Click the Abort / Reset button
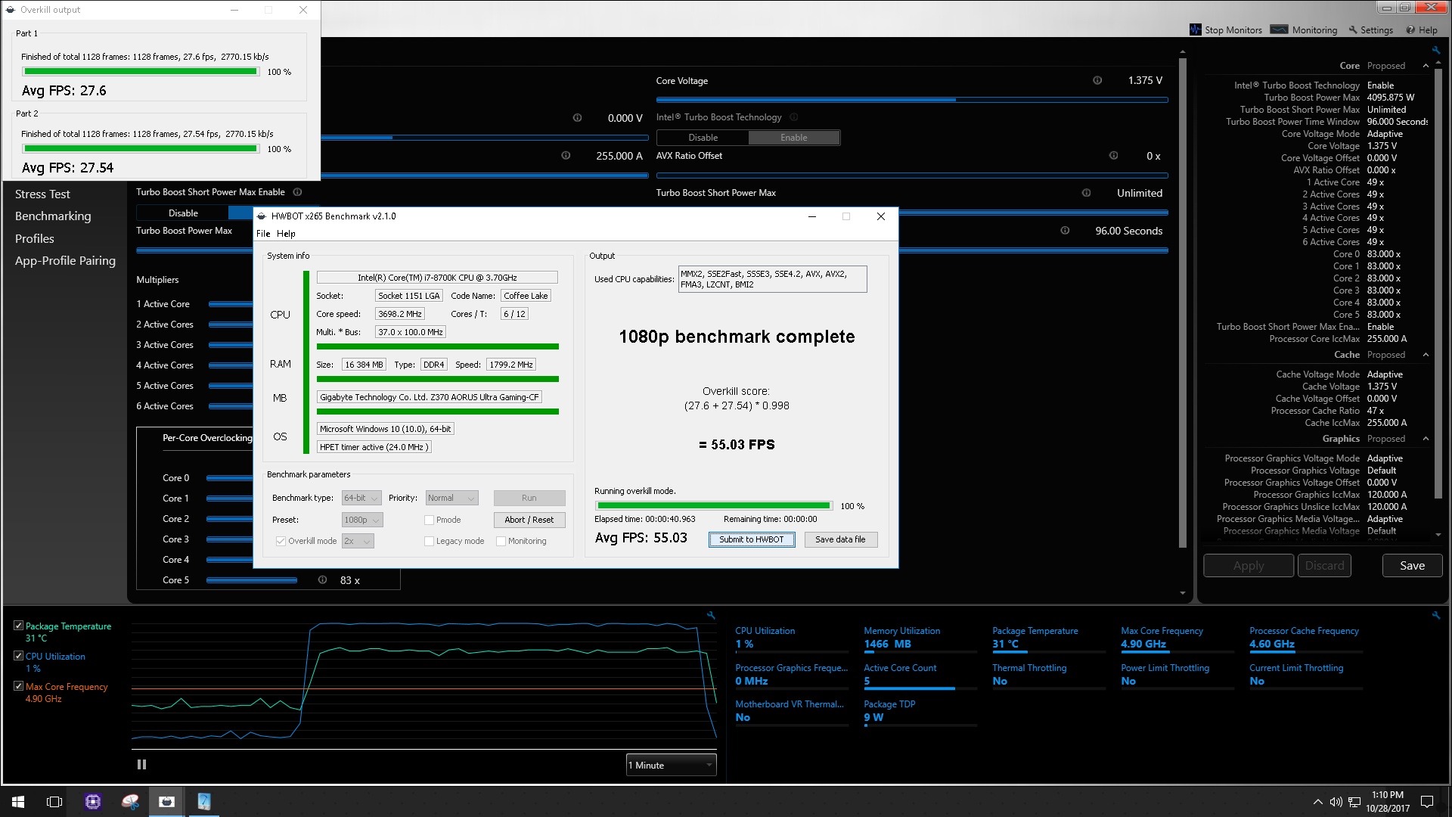This screenshot has width=1452, height=817. [529, 520]
